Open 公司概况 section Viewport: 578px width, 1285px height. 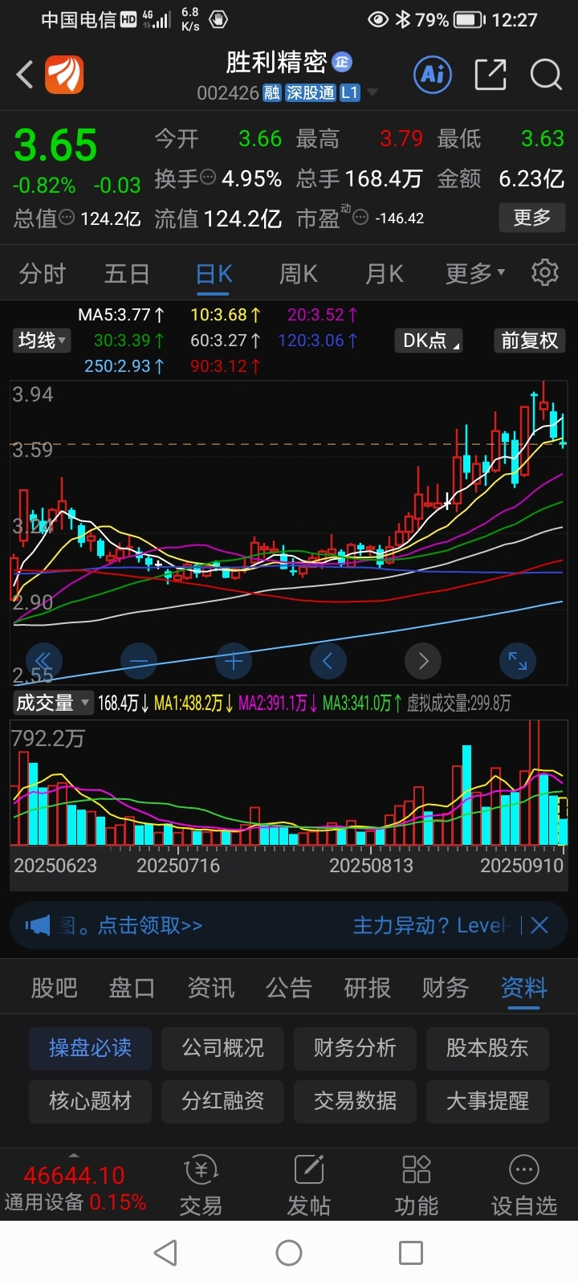tap(222, 1048)
